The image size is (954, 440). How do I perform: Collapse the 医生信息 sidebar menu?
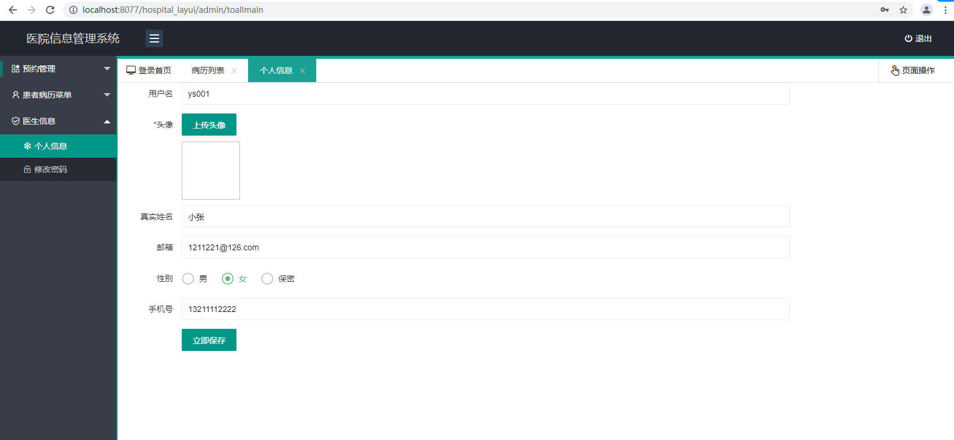point(58,121)
